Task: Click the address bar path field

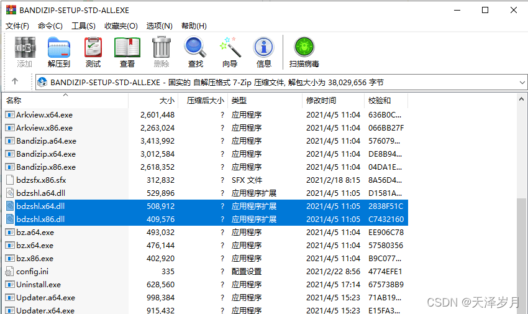Action: click(x=281, y=82)
